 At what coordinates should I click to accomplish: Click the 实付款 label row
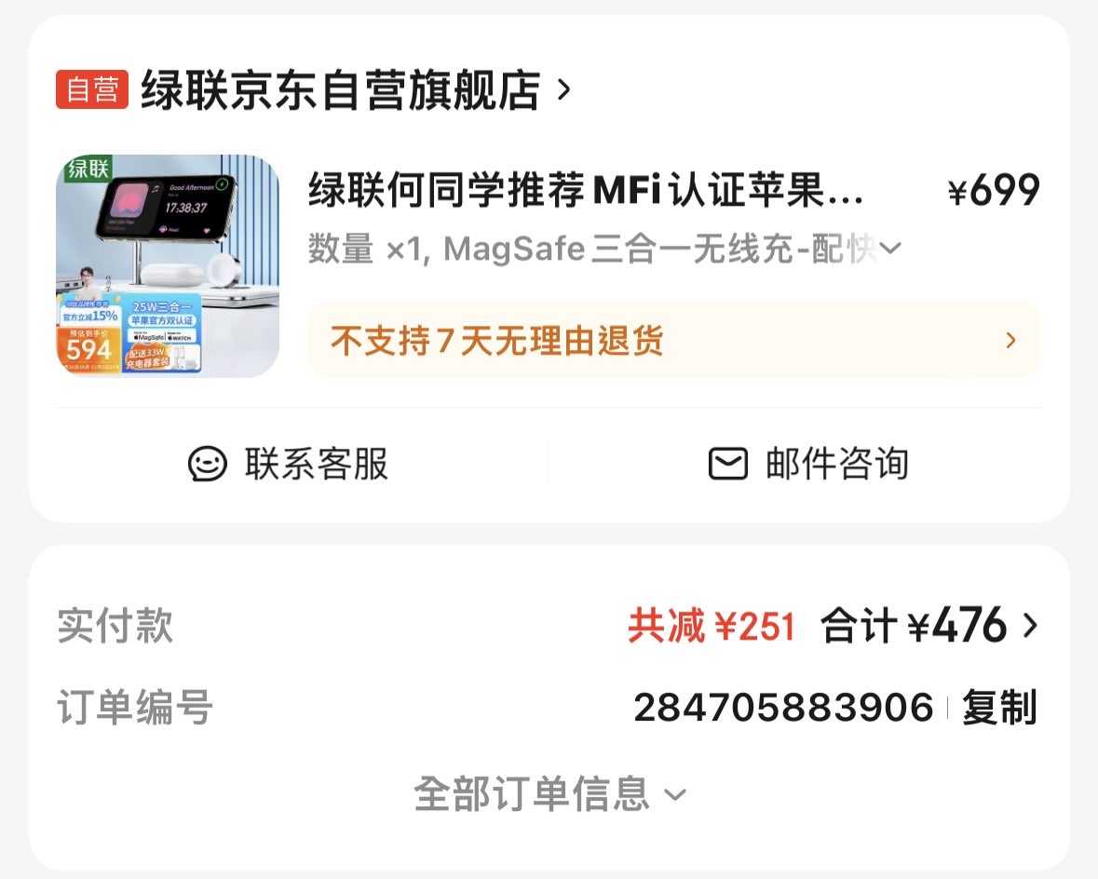point(549,626)
